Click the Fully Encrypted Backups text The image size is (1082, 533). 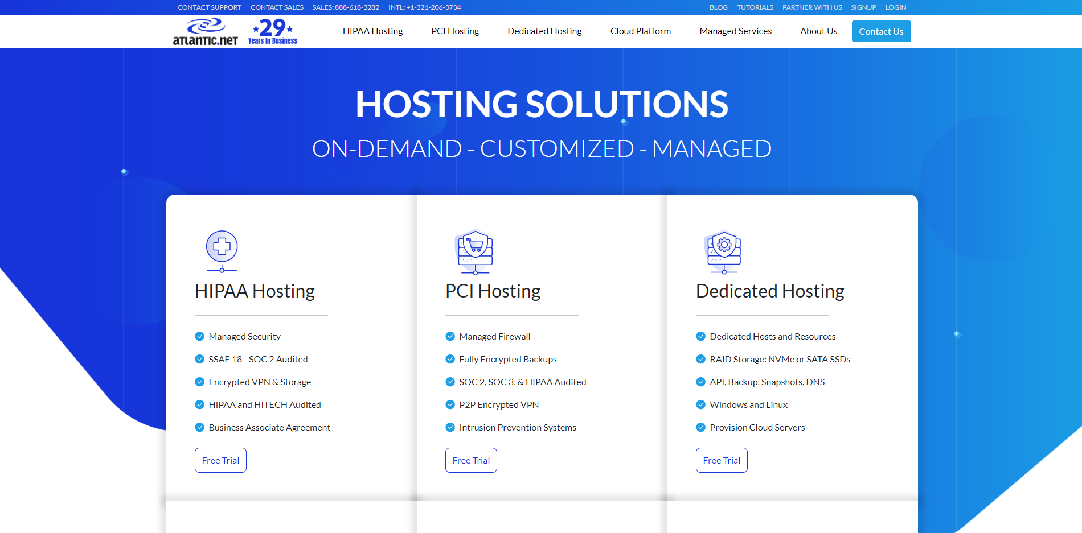pyautogui.click(x=508, y=360)
